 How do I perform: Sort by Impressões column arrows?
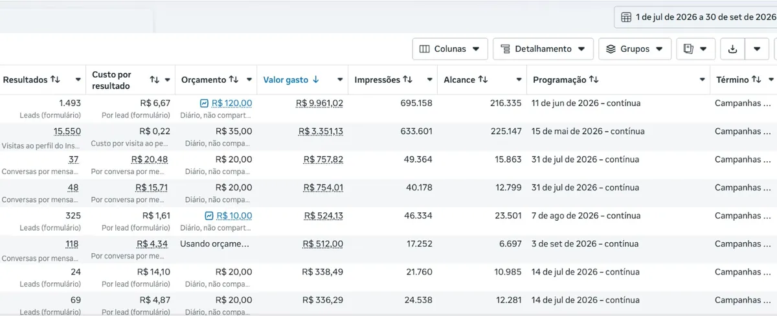click(408, 80)
